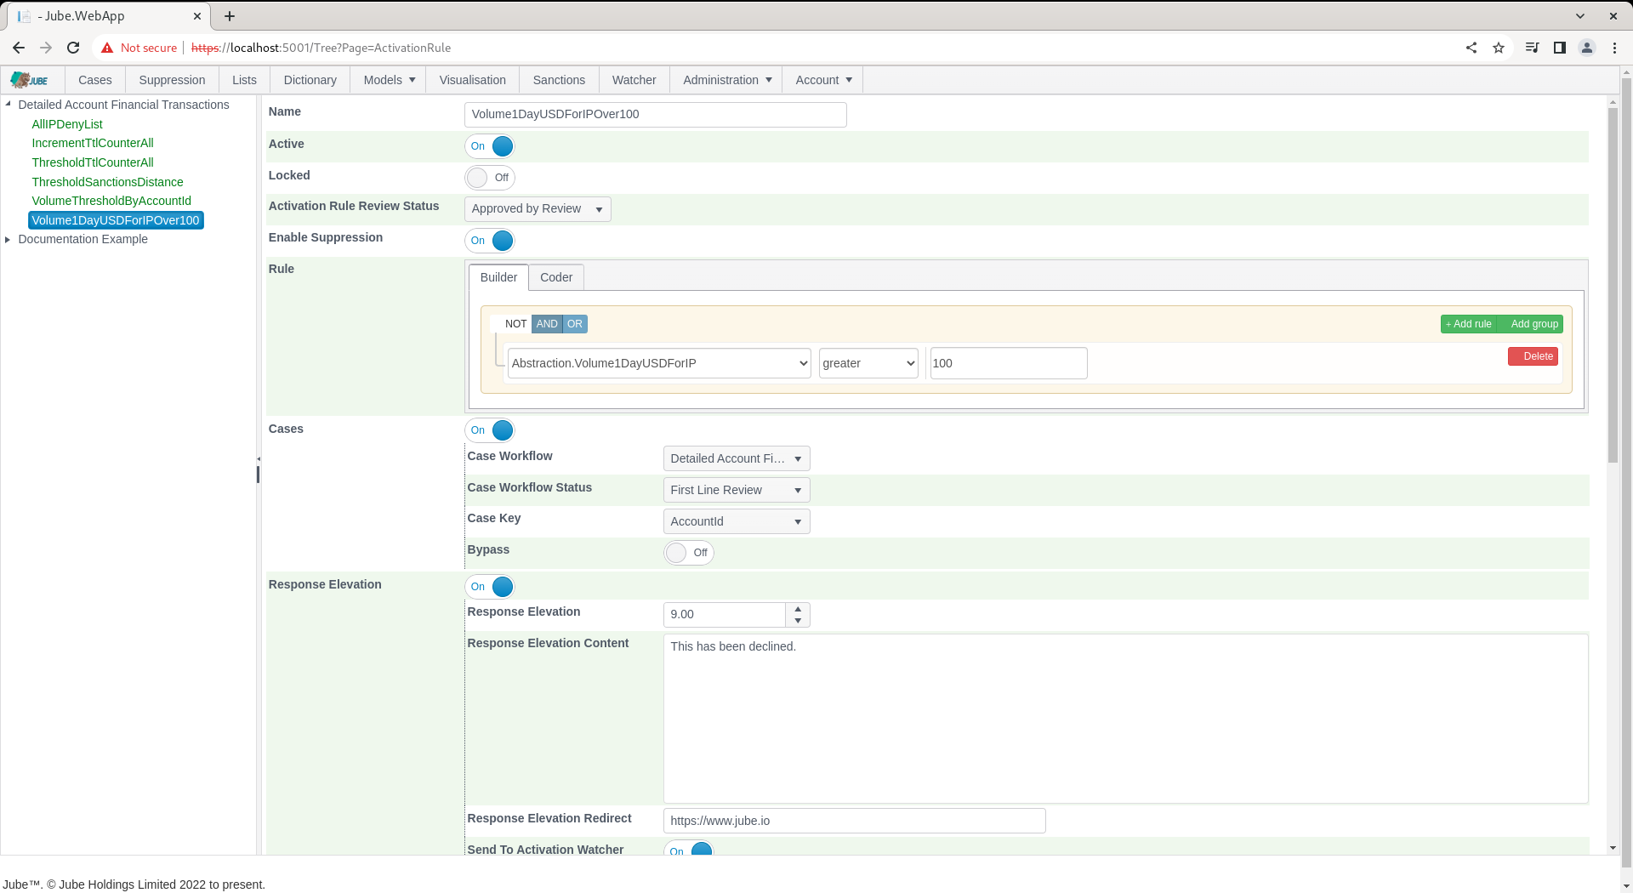Focus the rule value field containing 100
Screen dimensions: 1633x893
tap(1009, 363)
